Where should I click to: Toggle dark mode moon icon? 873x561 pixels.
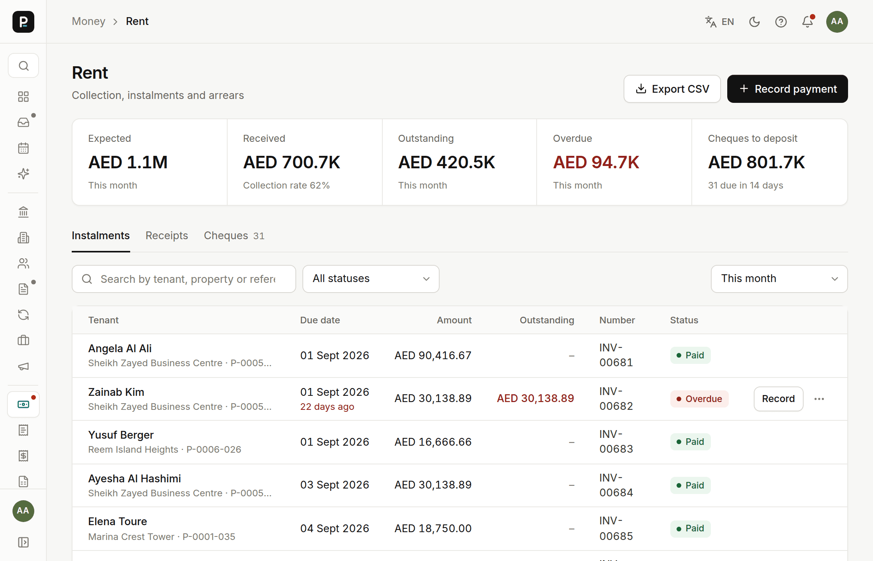click(755, 21)
